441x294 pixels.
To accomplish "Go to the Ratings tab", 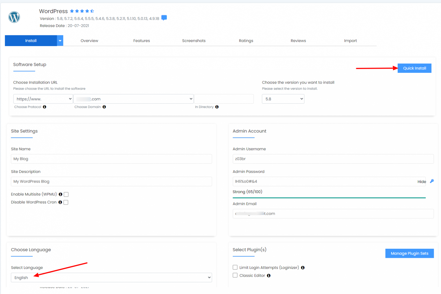I will [246, 41].
